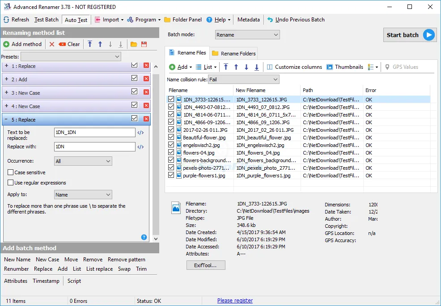The height and width of the screenshot is (306, 441).
Task: Open the Name collision rule dropdown
Action: [x=244, y=80]
